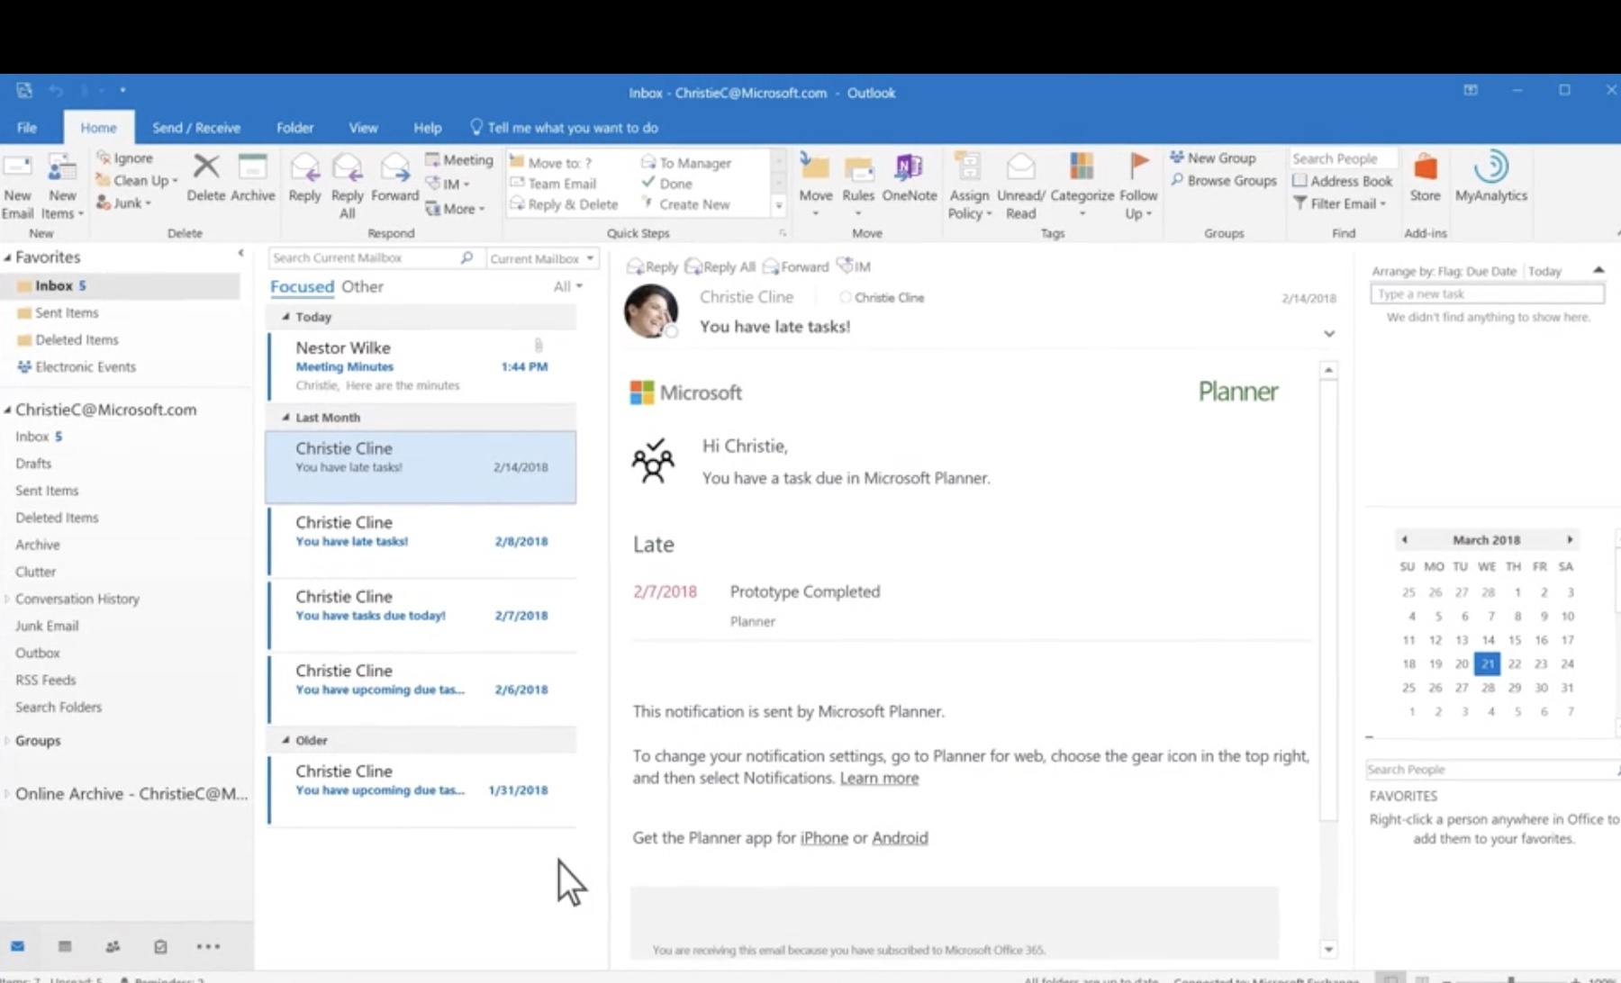The height and width of the screenshot is (983, 1621).
Task: Open People view from navigation bar
Action: (x=112, y=946)
